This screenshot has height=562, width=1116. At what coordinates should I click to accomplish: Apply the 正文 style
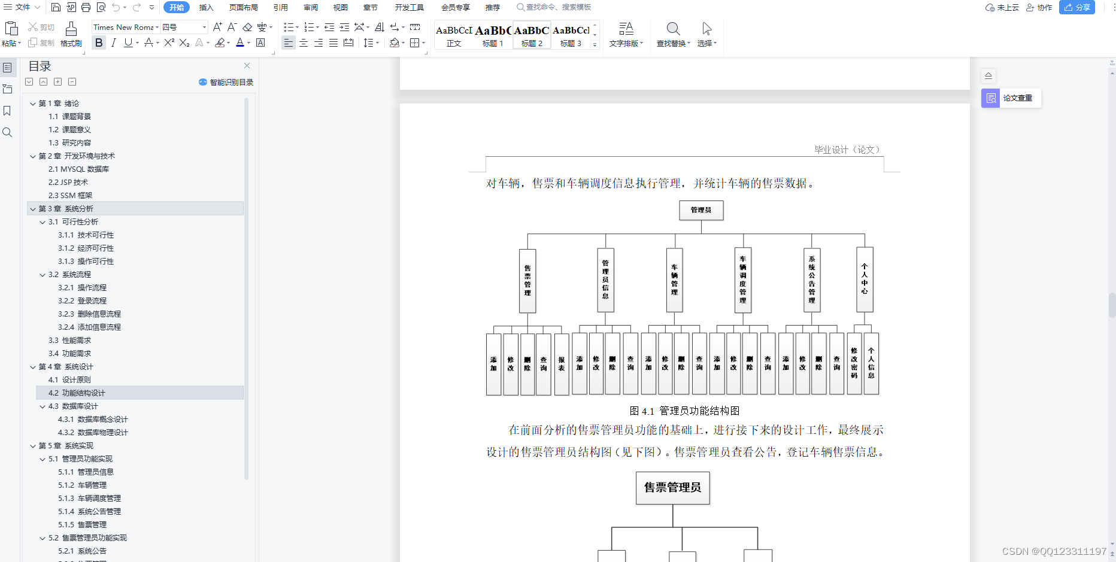(x=454, y=35)
